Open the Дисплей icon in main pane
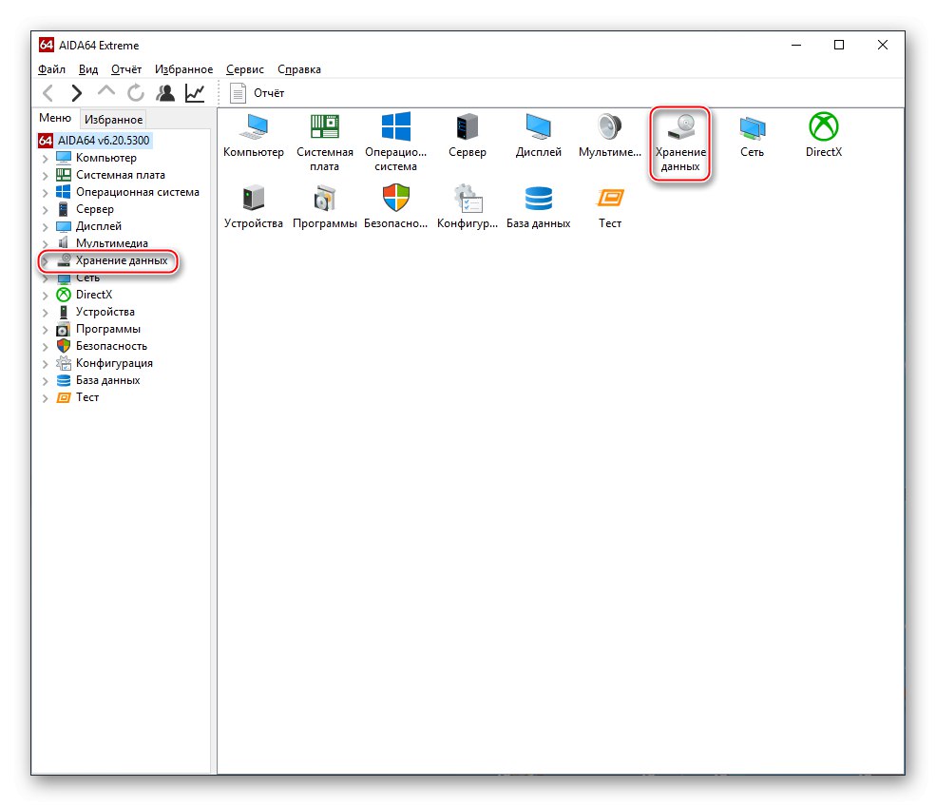 [x=539, y=135]
